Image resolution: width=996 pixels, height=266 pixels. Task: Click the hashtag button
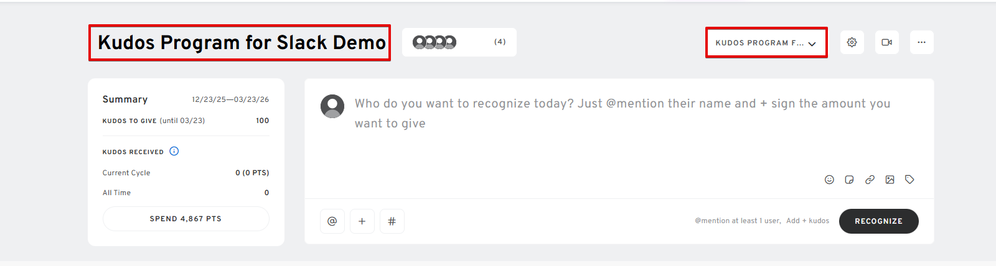[392, 221]
